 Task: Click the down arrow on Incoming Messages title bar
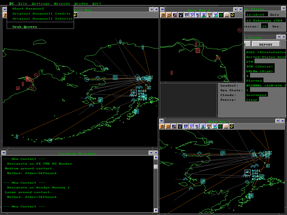coord(151,153)
